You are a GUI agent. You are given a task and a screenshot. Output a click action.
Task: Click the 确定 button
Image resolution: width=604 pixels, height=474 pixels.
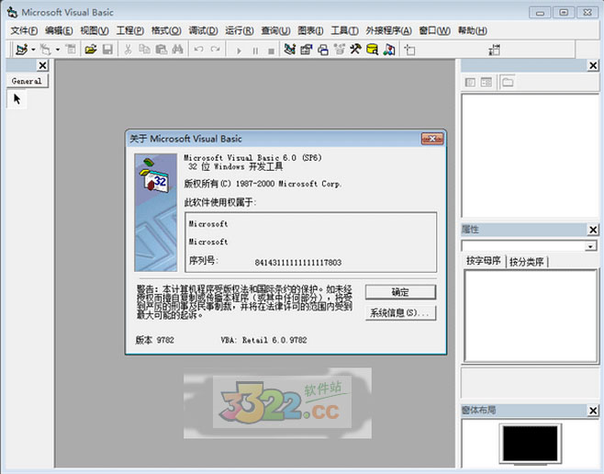(x=400, y=292)
